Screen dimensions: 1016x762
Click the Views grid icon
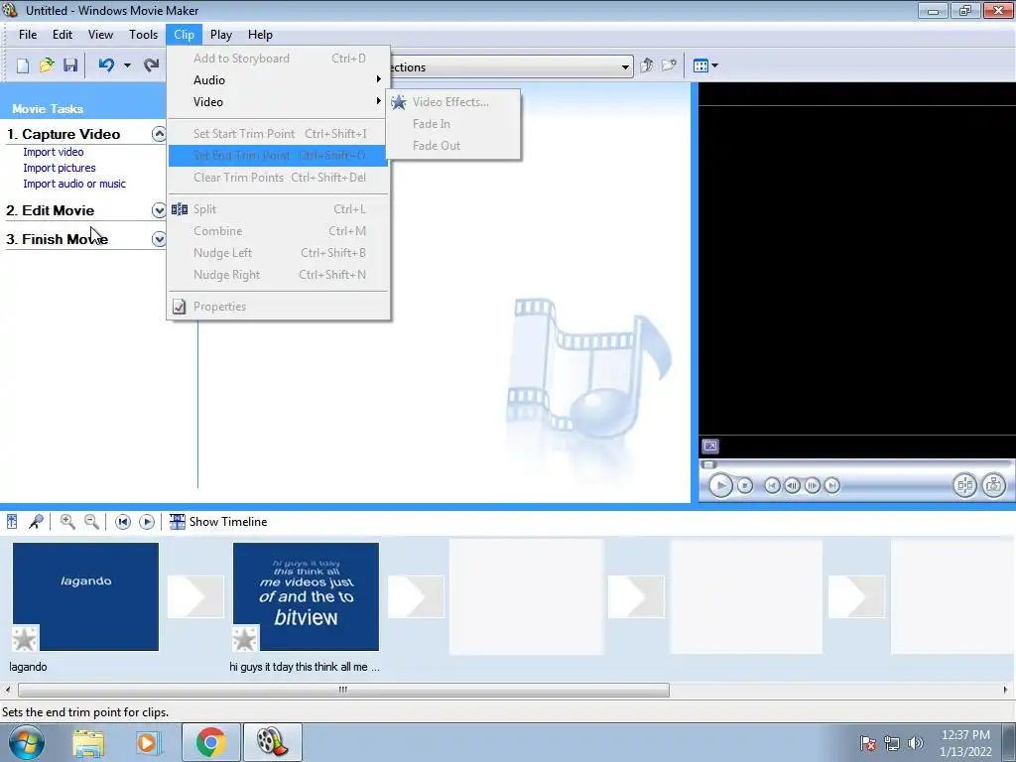click(x=700, y=65)
